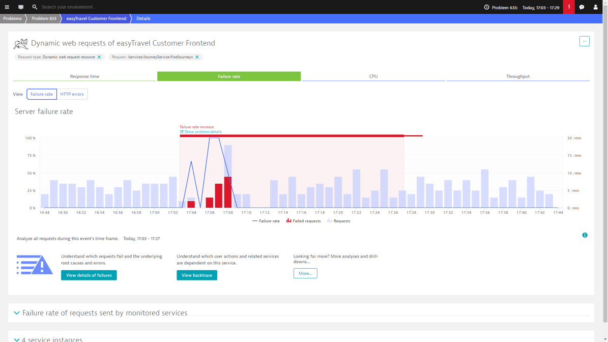The image size is (608, 342).
Task: Select the Failure rate view option
Action: 42,94
